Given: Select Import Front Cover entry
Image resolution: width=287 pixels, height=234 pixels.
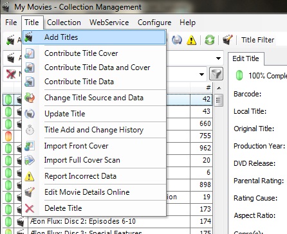Looking at the screenshot, I should (x=94, y=146).
